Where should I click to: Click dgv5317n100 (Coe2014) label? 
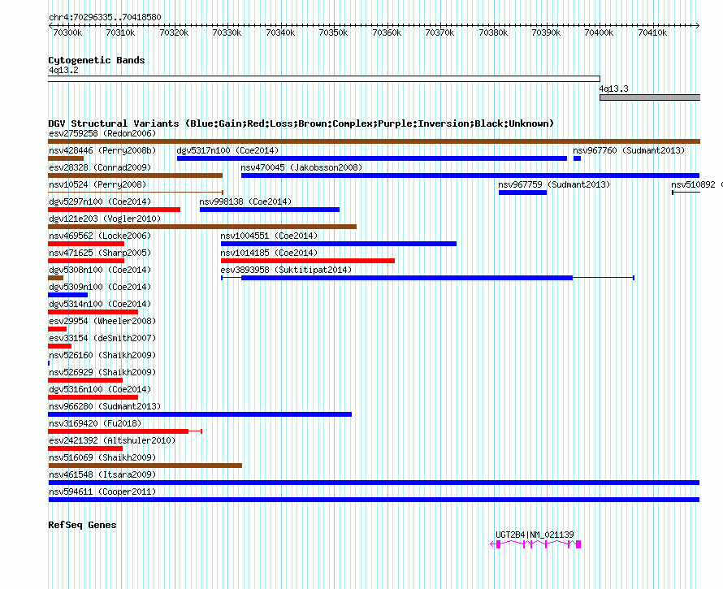coord(227,150)
